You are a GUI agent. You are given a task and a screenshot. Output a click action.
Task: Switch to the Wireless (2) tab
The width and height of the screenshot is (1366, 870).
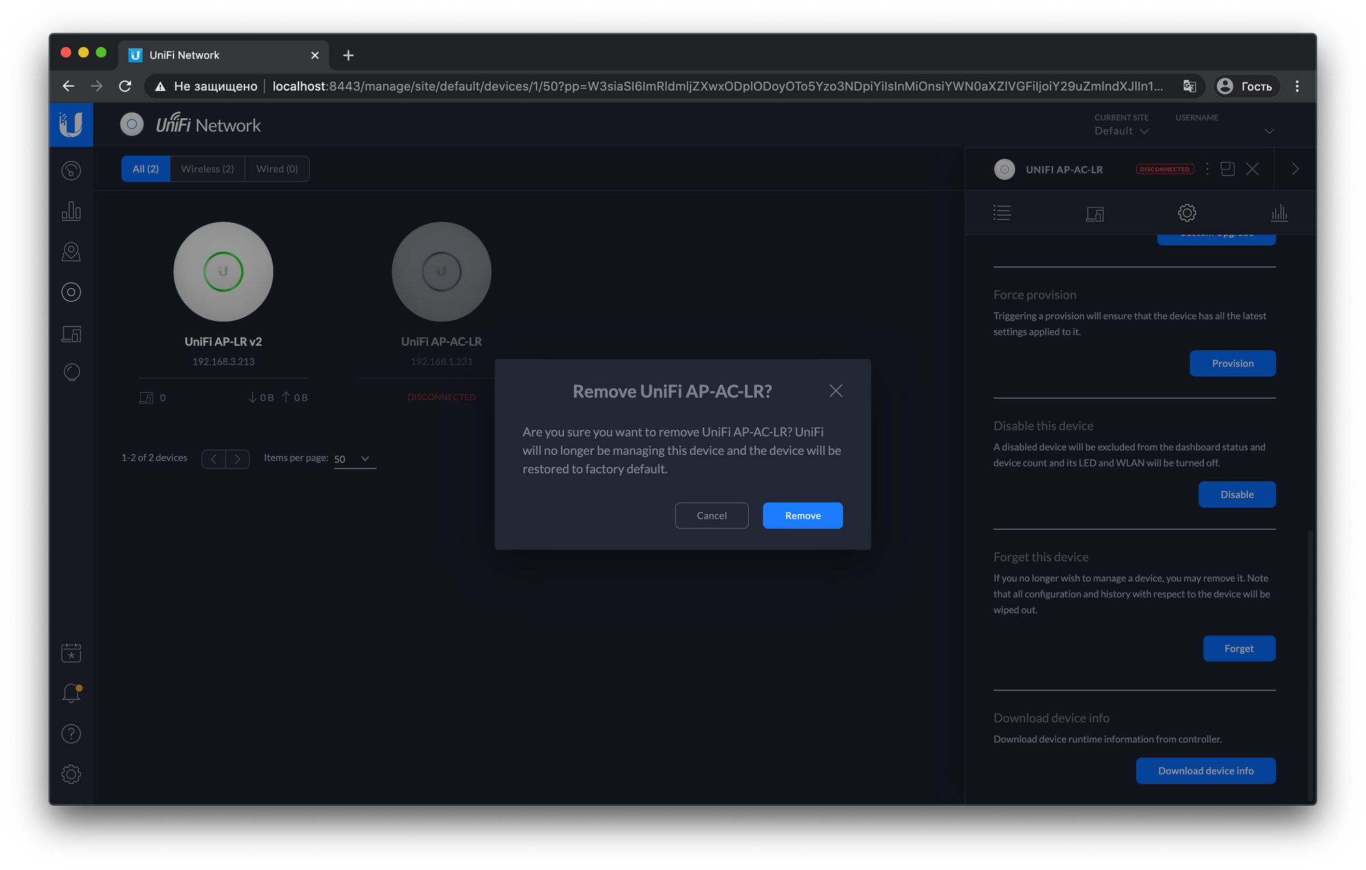207,169
